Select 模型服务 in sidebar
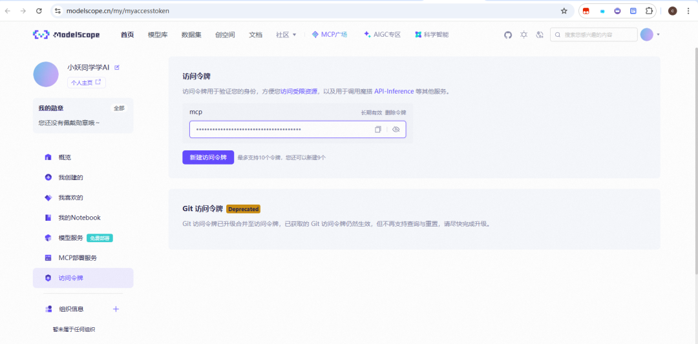This screenshot has width=698, height=344. [83, 238]
